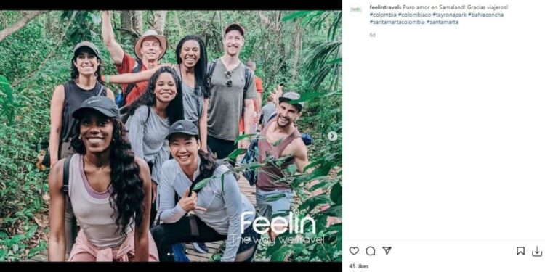545x272 pixels.
Task: Advance to next photo with carousel arrow
Action: pyautogui.click(x=332, y=136)
